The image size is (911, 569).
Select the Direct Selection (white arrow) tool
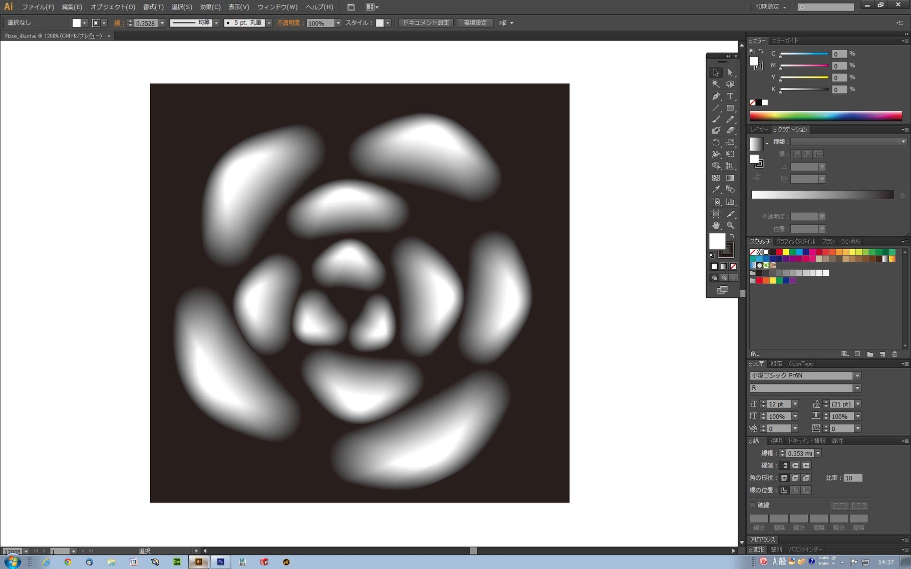click(x=730, y=73)
